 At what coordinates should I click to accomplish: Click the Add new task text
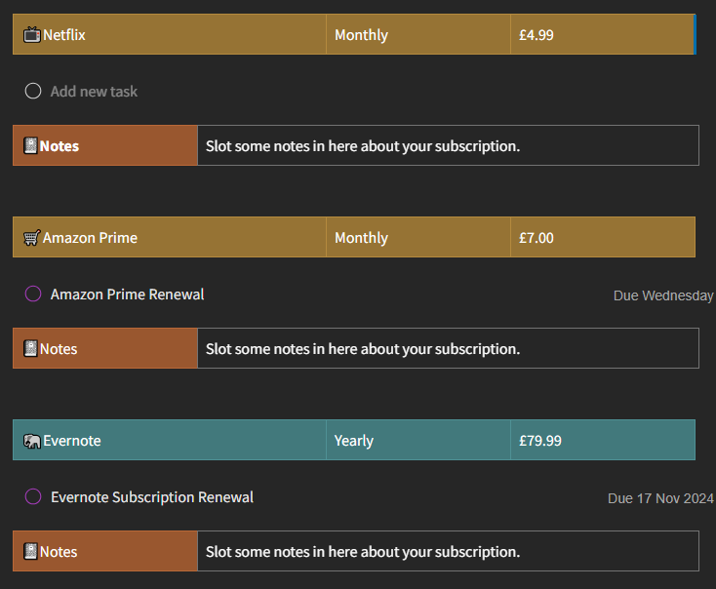(94, 92)
